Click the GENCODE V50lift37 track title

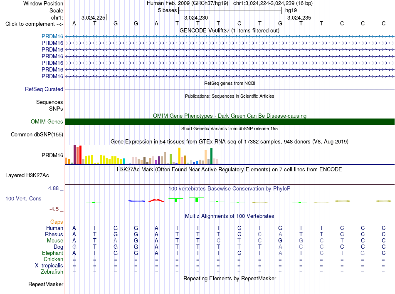click(230, 30)
